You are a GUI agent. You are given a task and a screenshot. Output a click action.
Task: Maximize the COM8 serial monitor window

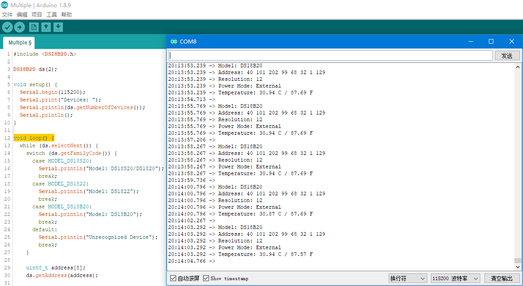(x=491, y=41)
